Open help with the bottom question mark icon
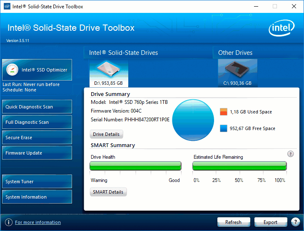 [x=296, y=222]
